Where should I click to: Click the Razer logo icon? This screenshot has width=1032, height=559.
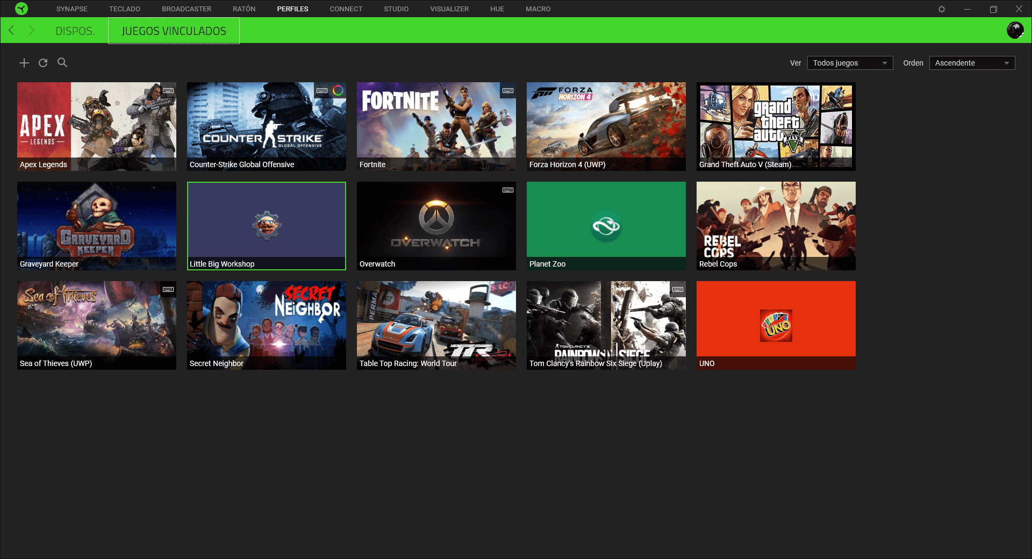21,9
